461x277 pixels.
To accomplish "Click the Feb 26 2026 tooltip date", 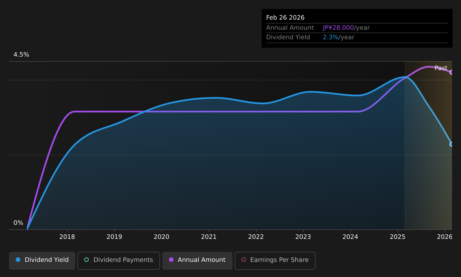I will (285, 18).
